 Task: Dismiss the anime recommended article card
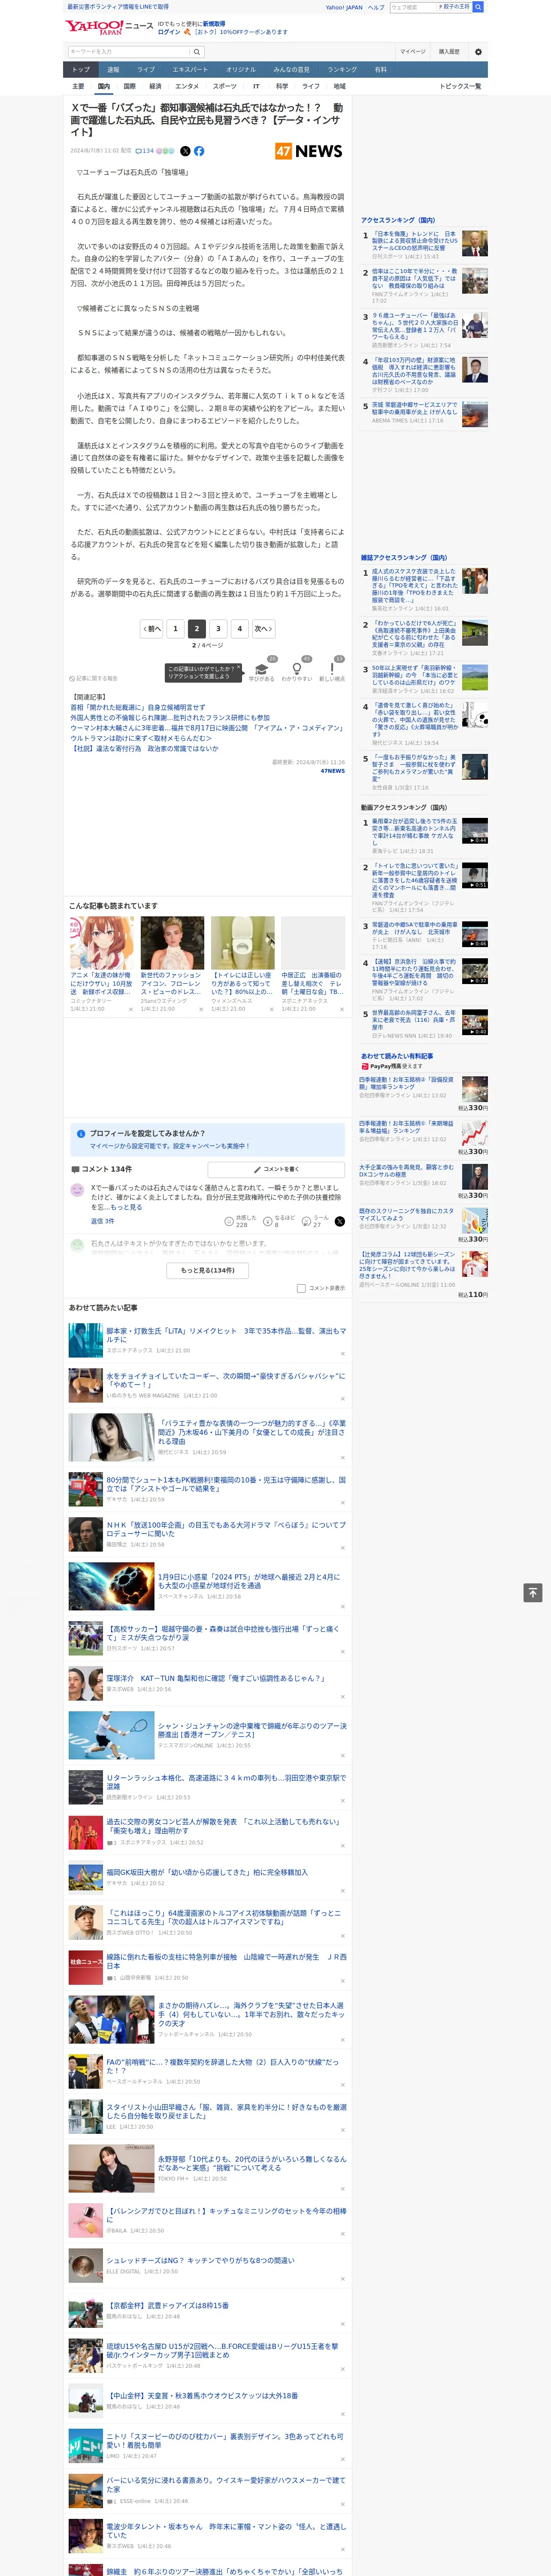(x=130, y=1009)
